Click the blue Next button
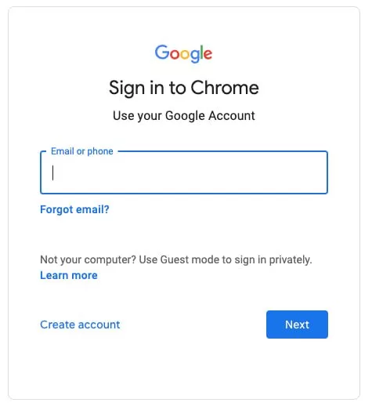 click(297, 325)
